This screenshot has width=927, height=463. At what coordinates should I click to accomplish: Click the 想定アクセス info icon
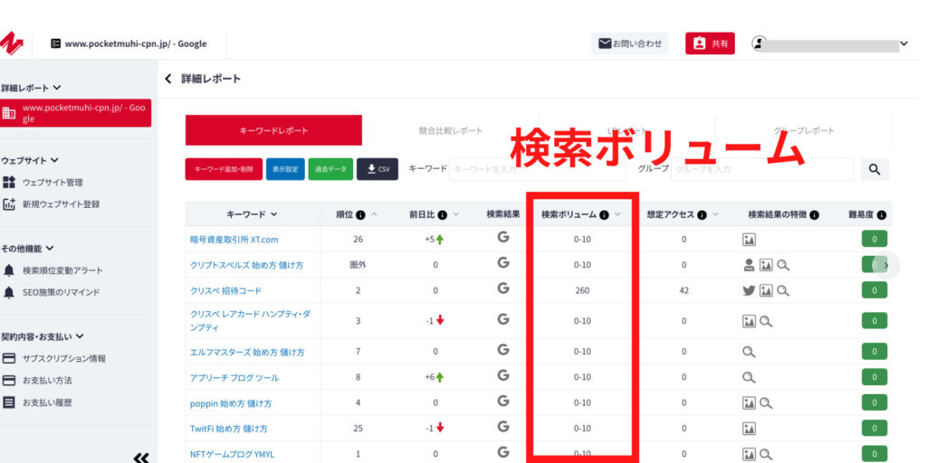pyautogui.click(x=702, y=215)
